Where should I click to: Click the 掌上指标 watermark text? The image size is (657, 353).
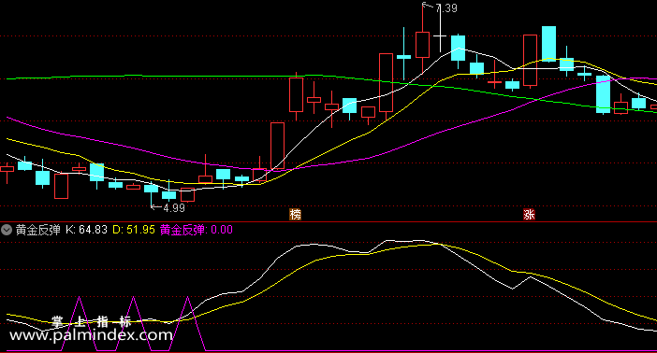click(x=92, y=321)
